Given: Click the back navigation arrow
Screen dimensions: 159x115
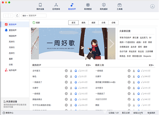Looking at the screenshot, I should coord(6,16).
